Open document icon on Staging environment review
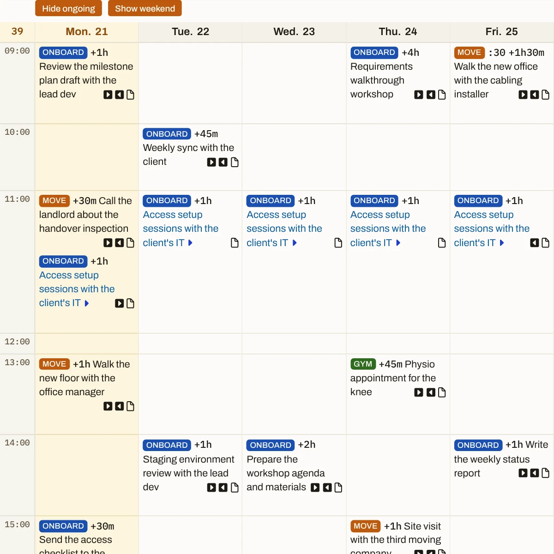The image size is (554, 554). pos(235,488)
